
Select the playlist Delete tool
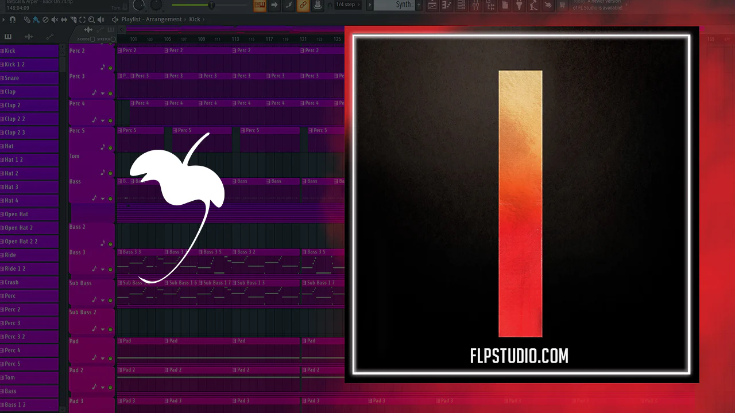(x=45, y=20)
